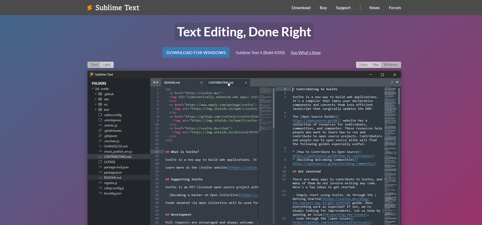Click the how-to-contribute URL in the editor

333,156
